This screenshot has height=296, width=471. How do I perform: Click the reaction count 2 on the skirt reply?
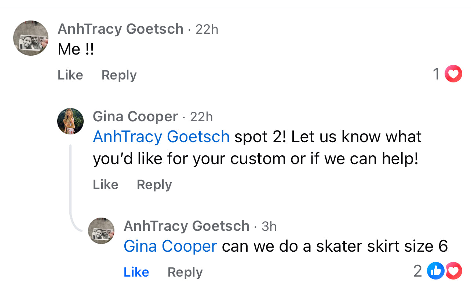coord(417,271)
